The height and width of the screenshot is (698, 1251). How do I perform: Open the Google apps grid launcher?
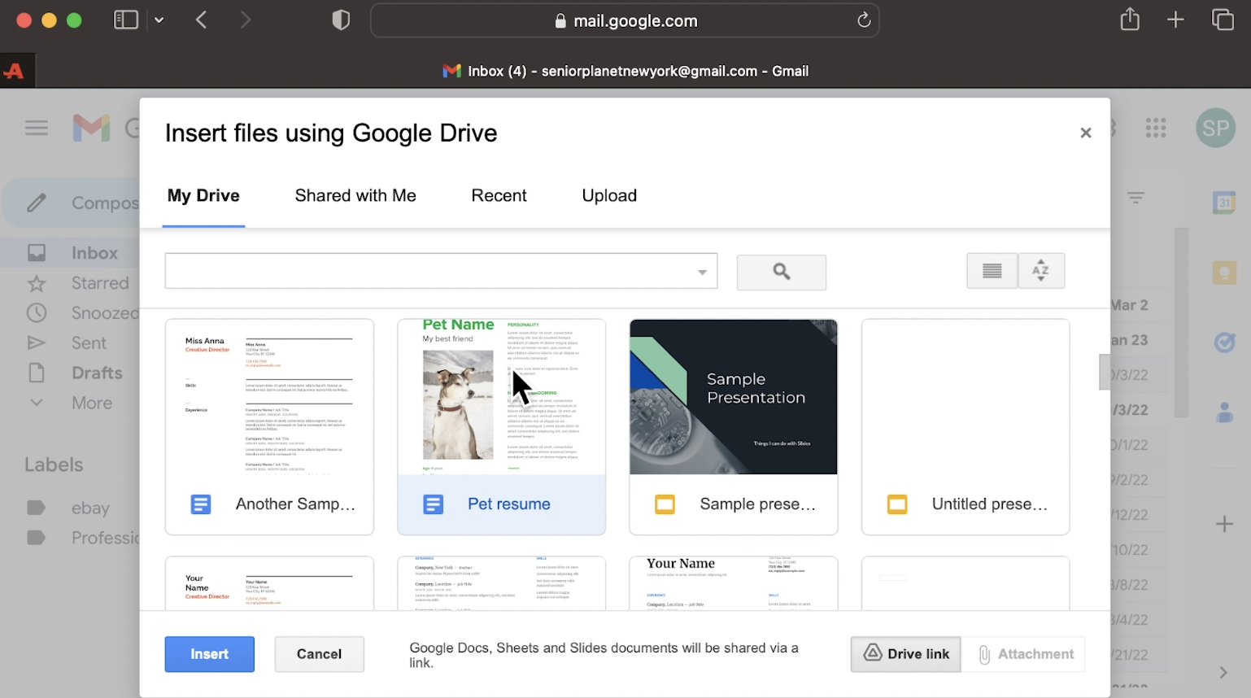click(1155, 128)
